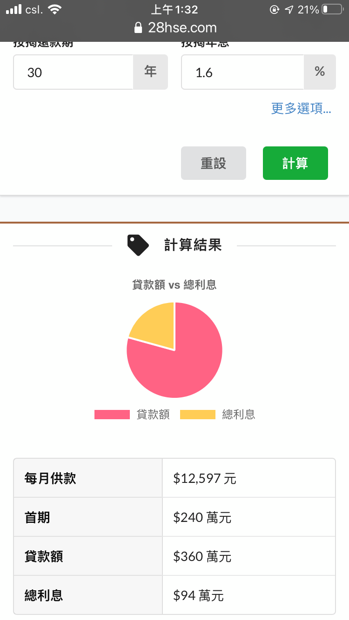Viewport: 349px width, 620px height.
Task: Toggle 總利息 legend item in the chart
Action: pyautogui.click(x=218, y=415)
